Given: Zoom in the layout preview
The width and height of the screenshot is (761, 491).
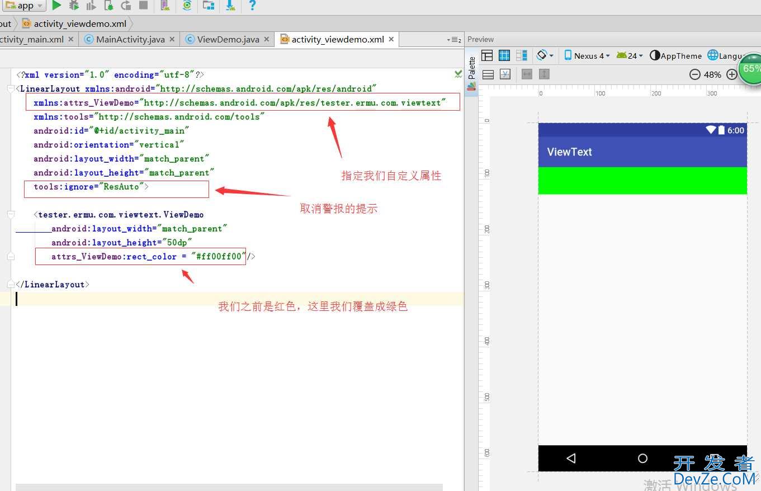Looking at the screenshot, I should coord(731,74).
